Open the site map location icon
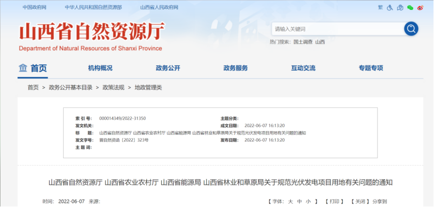Screen dimensions: 434x207 [x=400, y=7]
